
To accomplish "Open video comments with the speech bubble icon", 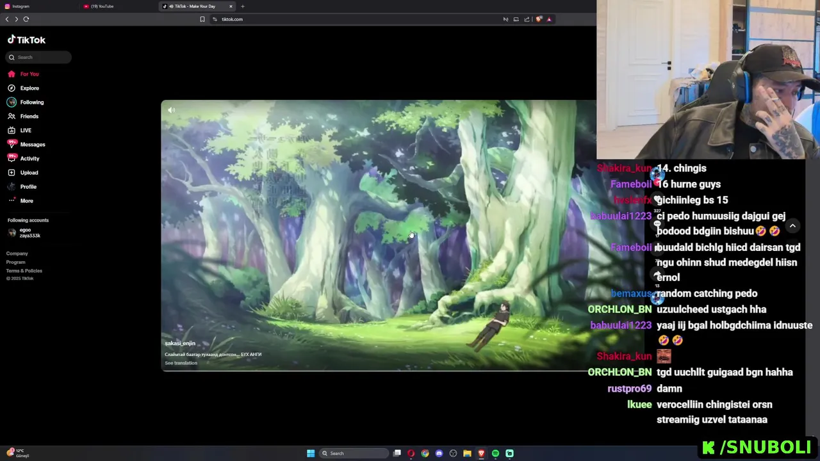I will (657, 225).
